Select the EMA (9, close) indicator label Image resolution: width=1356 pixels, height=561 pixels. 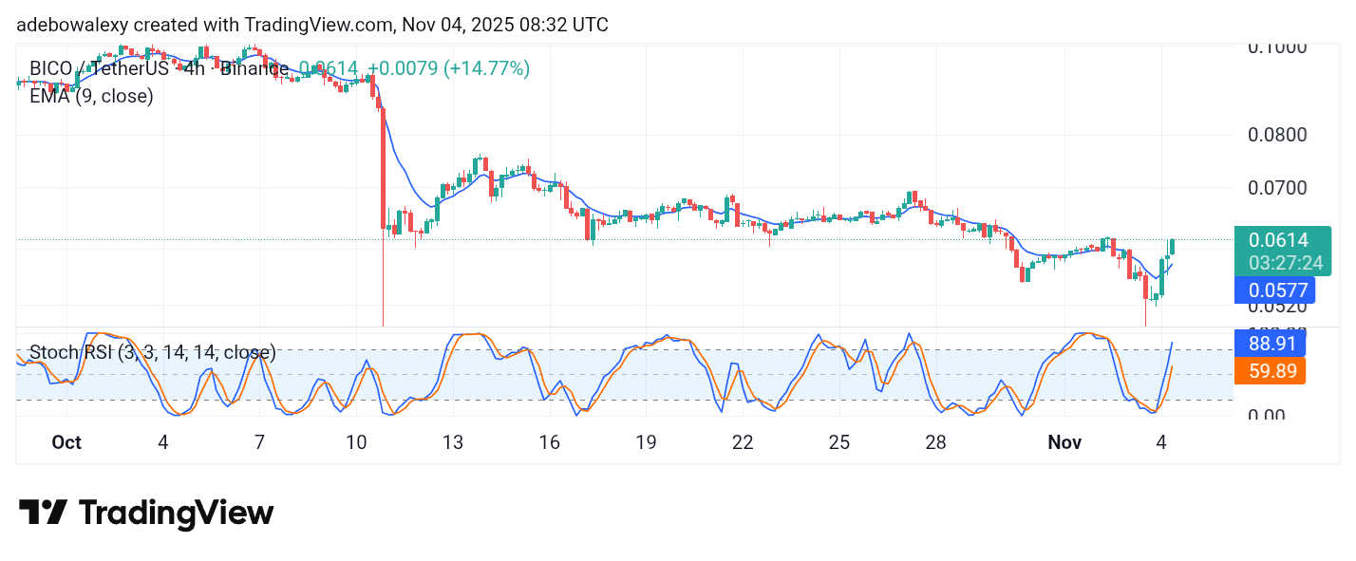pos(91,96)
